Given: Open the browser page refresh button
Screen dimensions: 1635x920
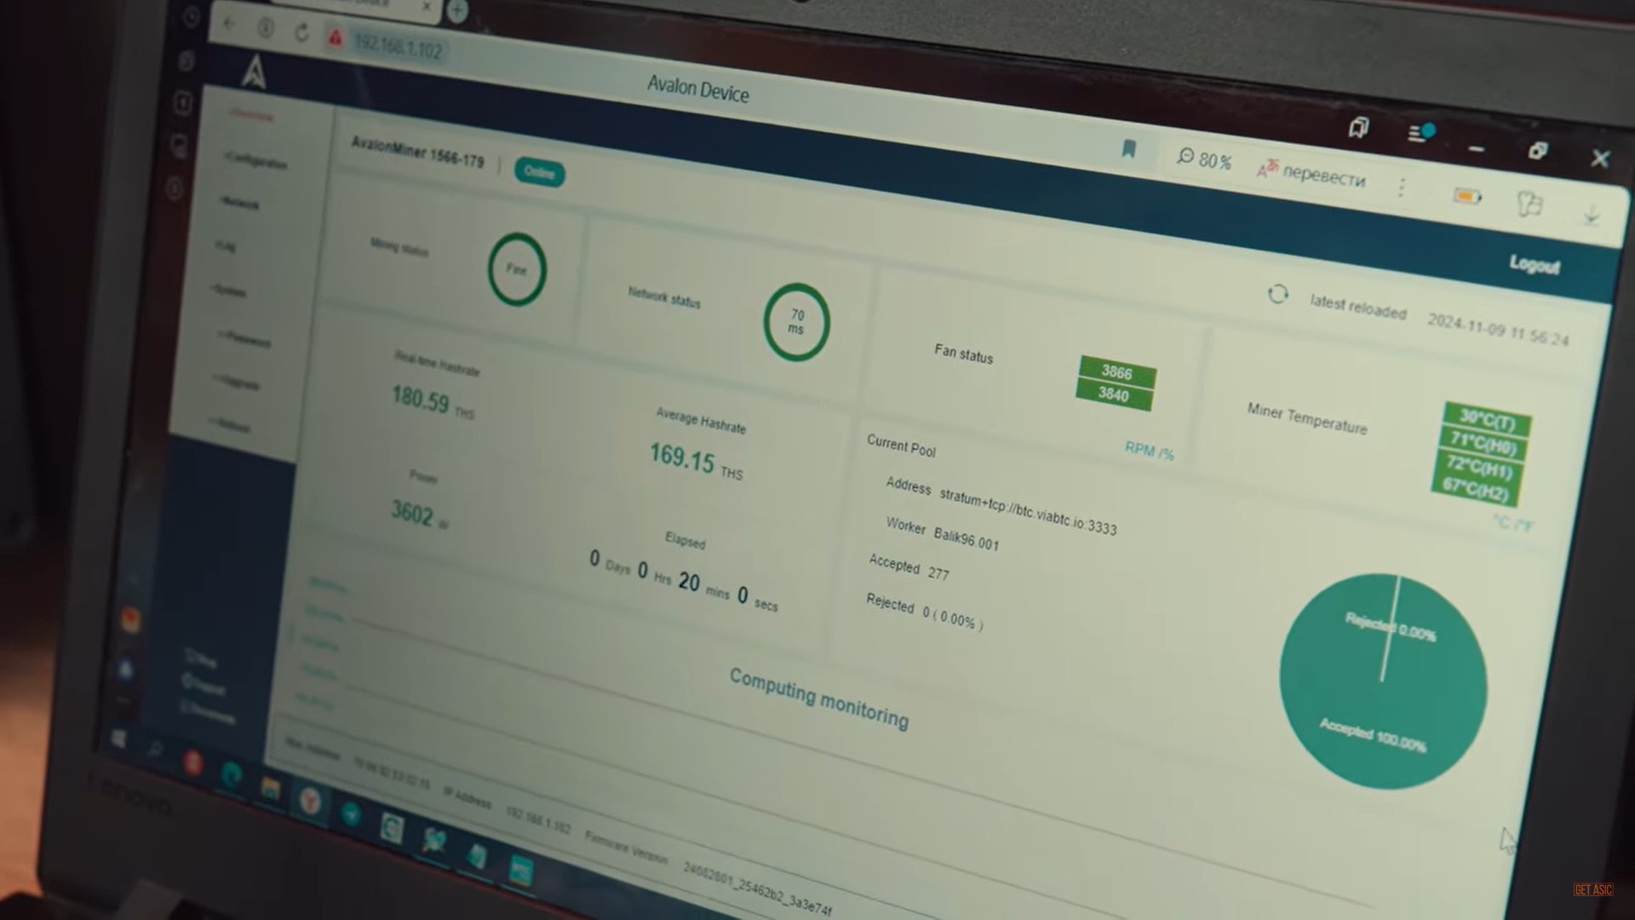Looking at the screenshot, I should tap(301, 32).
